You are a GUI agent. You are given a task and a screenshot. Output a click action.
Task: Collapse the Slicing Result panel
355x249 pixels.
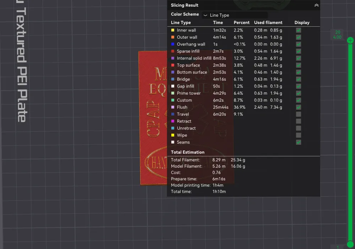pos(316,5)
